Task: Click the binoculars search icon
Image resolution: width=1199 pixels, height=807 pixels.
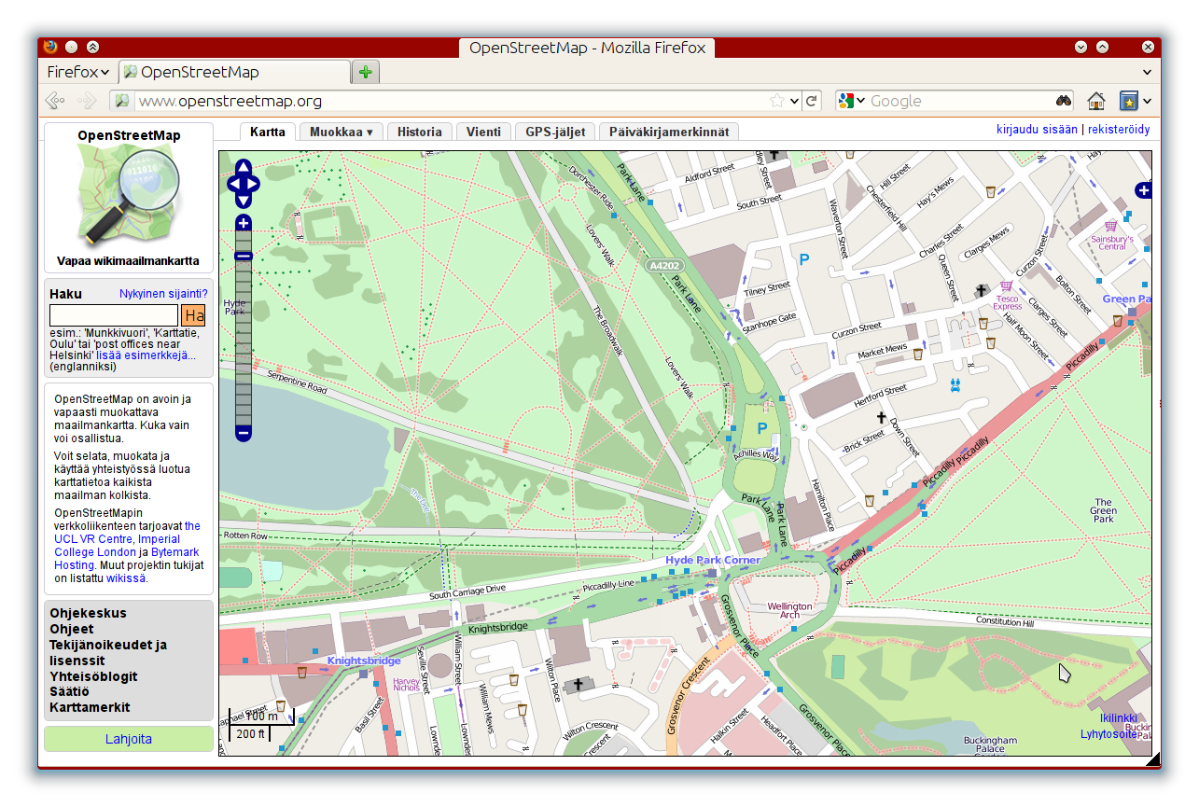Action: point(1064,101)
